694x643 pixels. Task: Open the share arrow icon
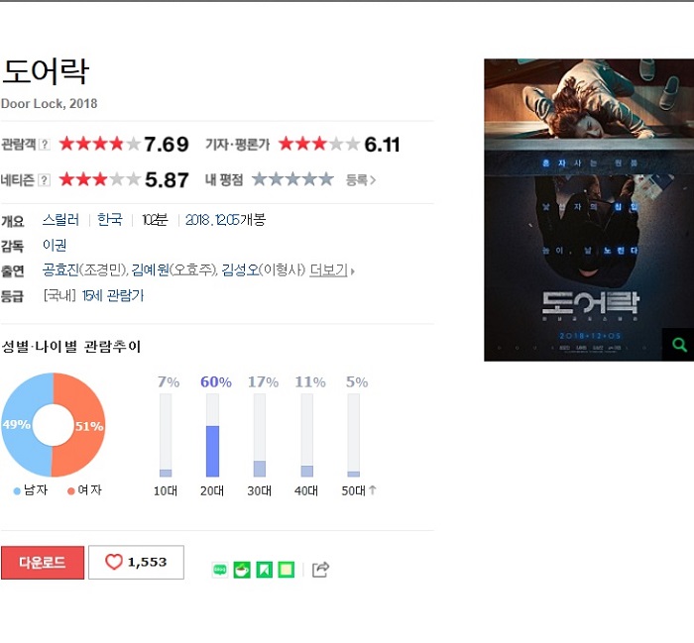320,570
